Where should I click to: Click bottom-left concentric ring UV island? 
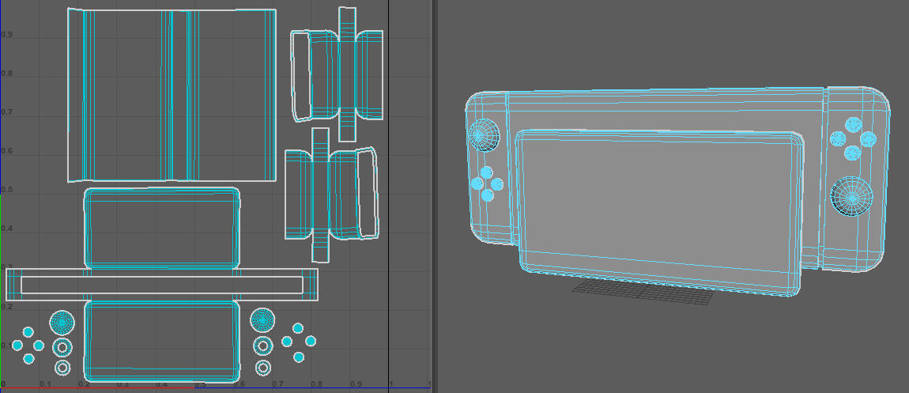click(x=62, y=368)
